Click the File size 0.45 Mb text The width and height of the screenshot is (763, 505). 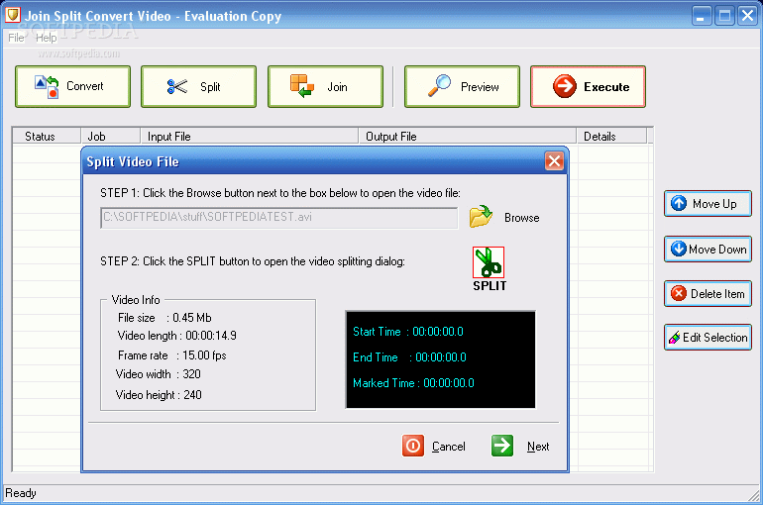(x=164, y=318)
